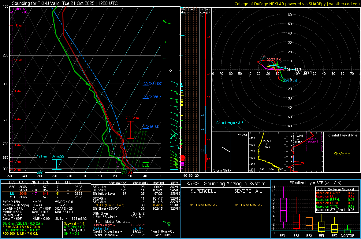Click the '-20 C=26914' temperature height label
361x239 pixels.
(152, 97)
